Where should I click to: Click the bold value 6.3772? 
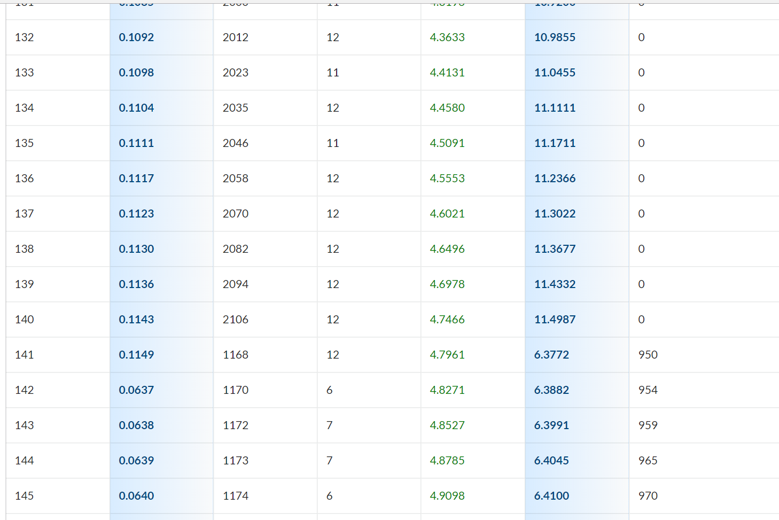tap(551, 355)
